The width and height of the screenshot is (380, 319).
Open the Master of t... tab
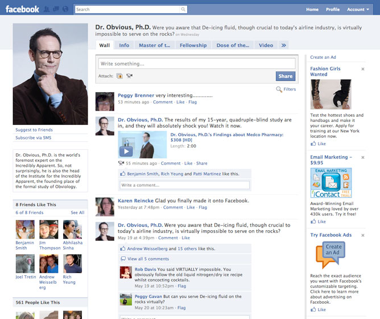tap(154, 45)
